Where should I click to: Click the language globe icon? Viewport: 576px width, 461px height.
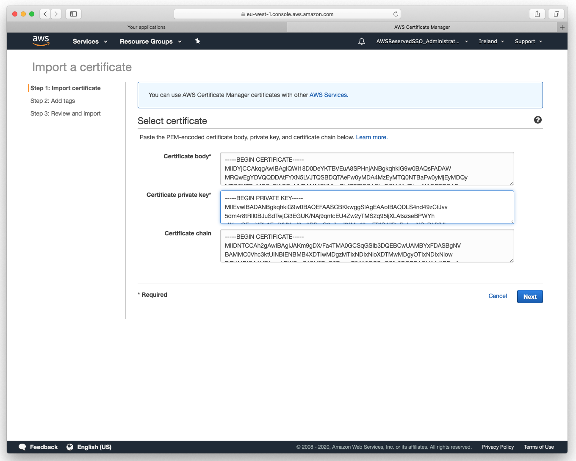(70, 447)
